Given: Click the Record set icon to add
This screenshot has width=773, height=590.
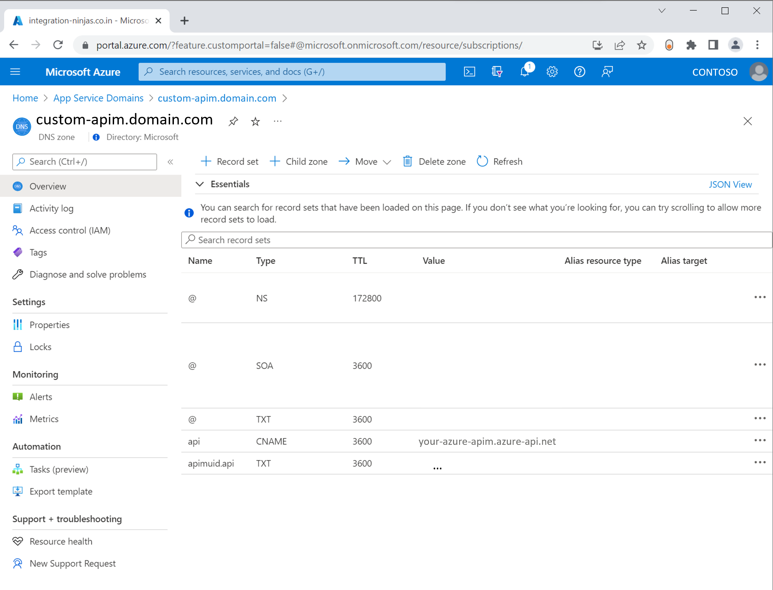Looking at the screenshot, I should point(229,162).
